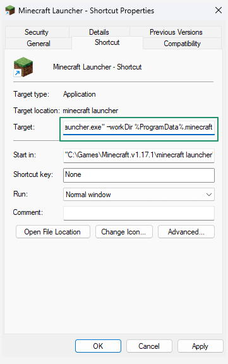Screen dimensions: 228x364
Task: Close the Shortcut Properties dialog
Action: pyautogui.click(x=219, y=10)
